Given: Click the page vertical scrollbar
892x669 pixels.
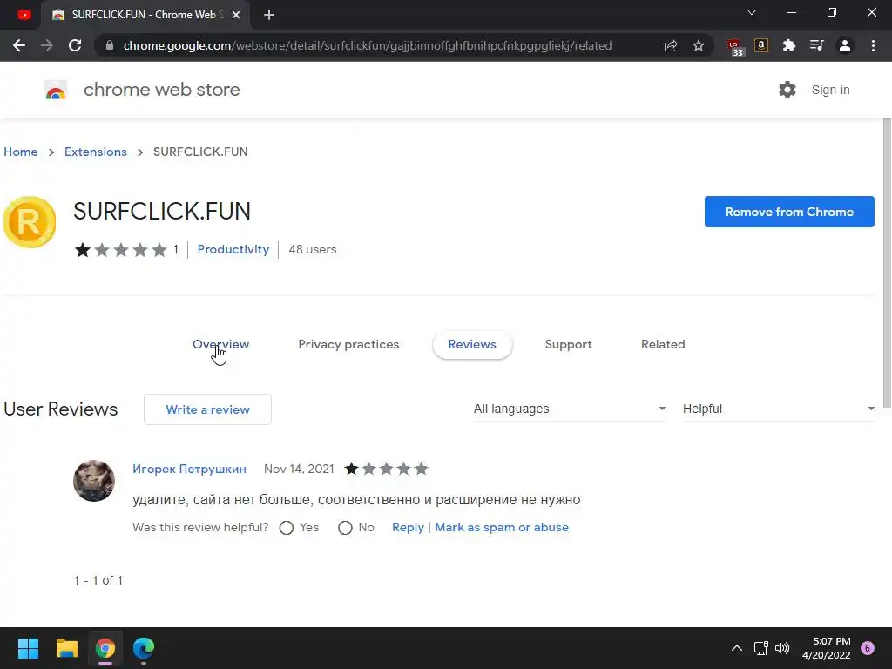Looking at the screenshot, I should (x=887, y=263).
